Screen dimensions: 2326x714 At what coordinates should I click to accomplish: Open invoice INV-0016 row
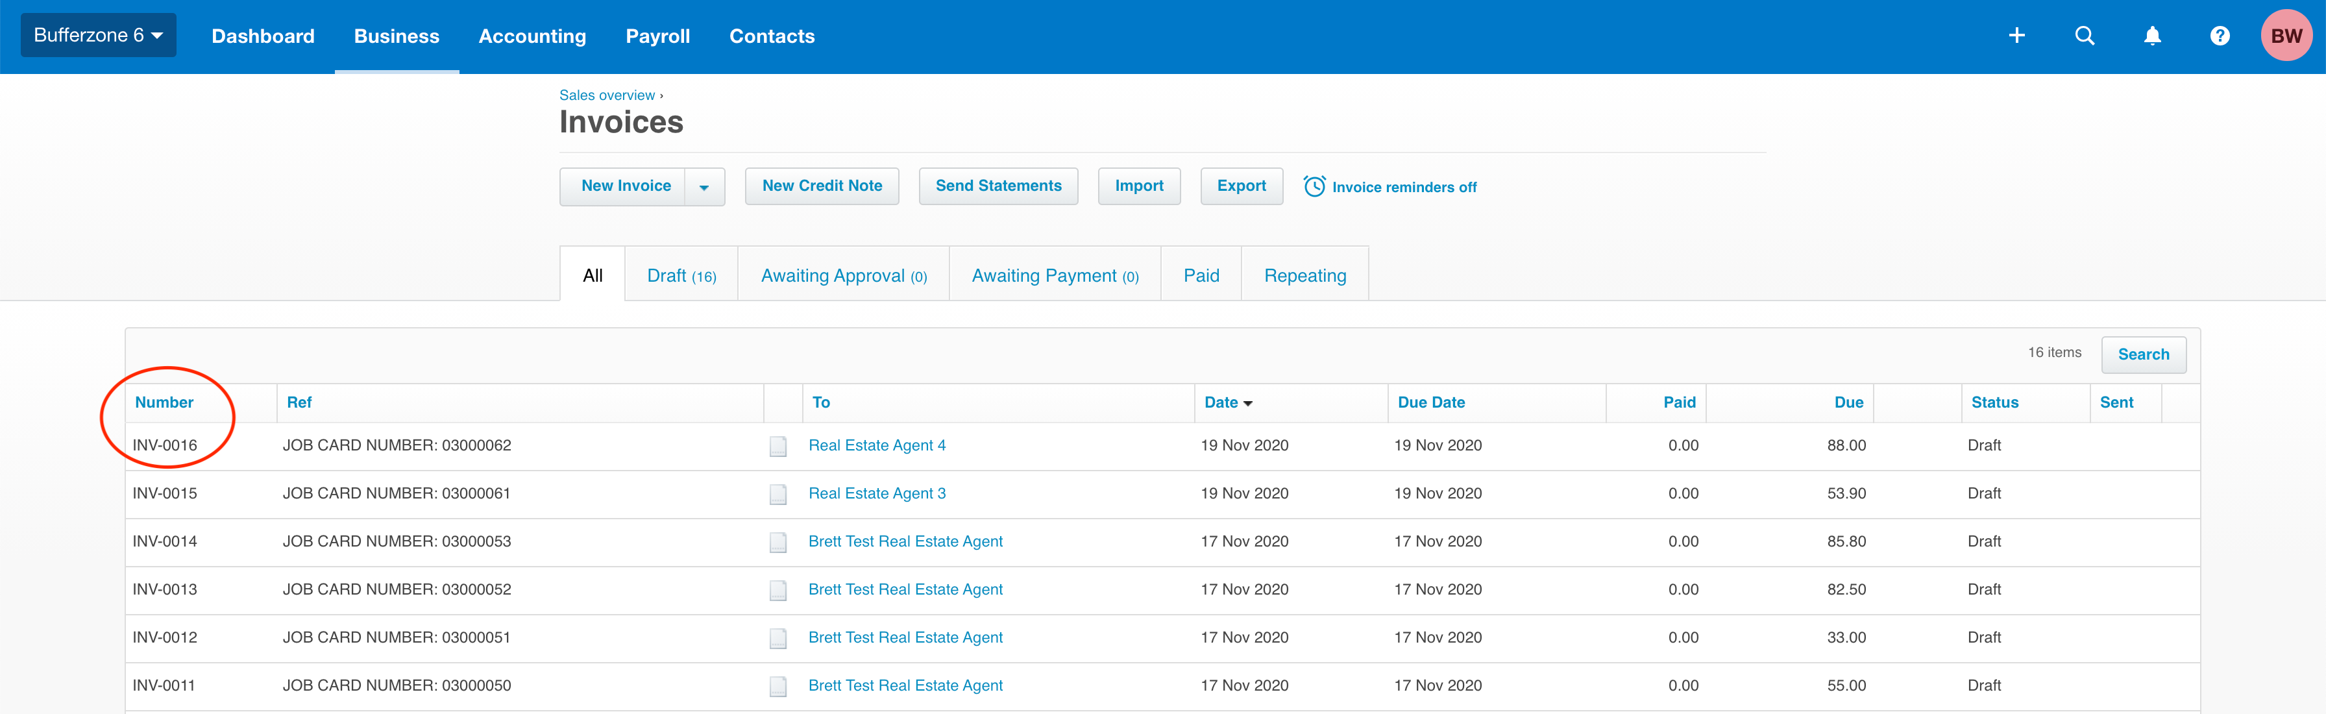[1162, 446]
